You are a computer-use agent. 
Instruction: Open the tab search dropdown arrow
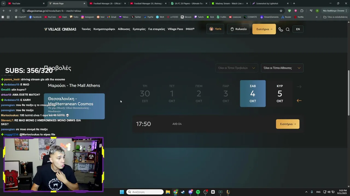(x=4, y=3)
